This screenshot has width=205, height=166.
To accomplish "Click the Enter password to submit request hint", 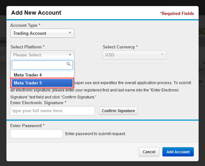I will tap(95, 134).
